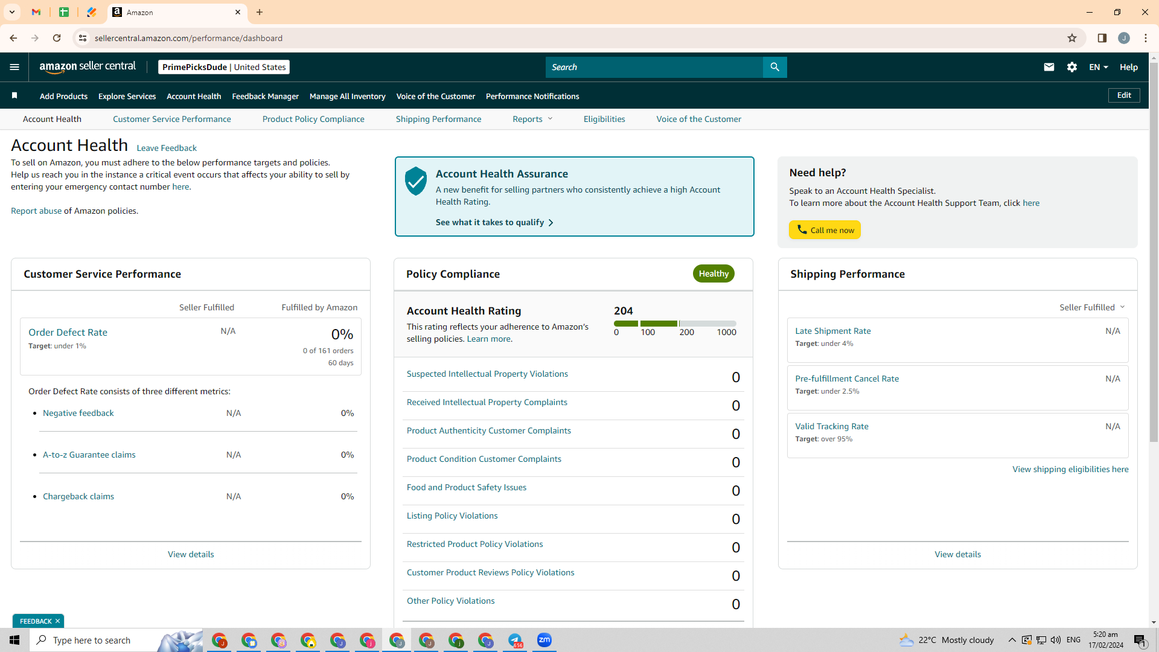Image resolution: width=1159 pixels, height=652 pixels.
Task: Bookmark this page with the star icon
Action: point(1072,38)
